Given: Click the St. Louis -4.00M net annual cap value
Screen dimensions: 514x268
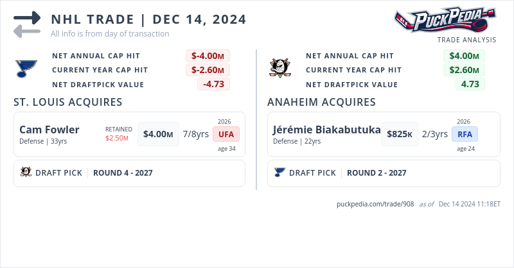Looking at the screenshot, I should click(208, 56).
